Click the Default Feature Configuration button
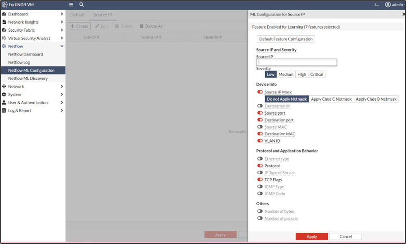This screenshot has height=244, width=406. click(x=286, y=39)
